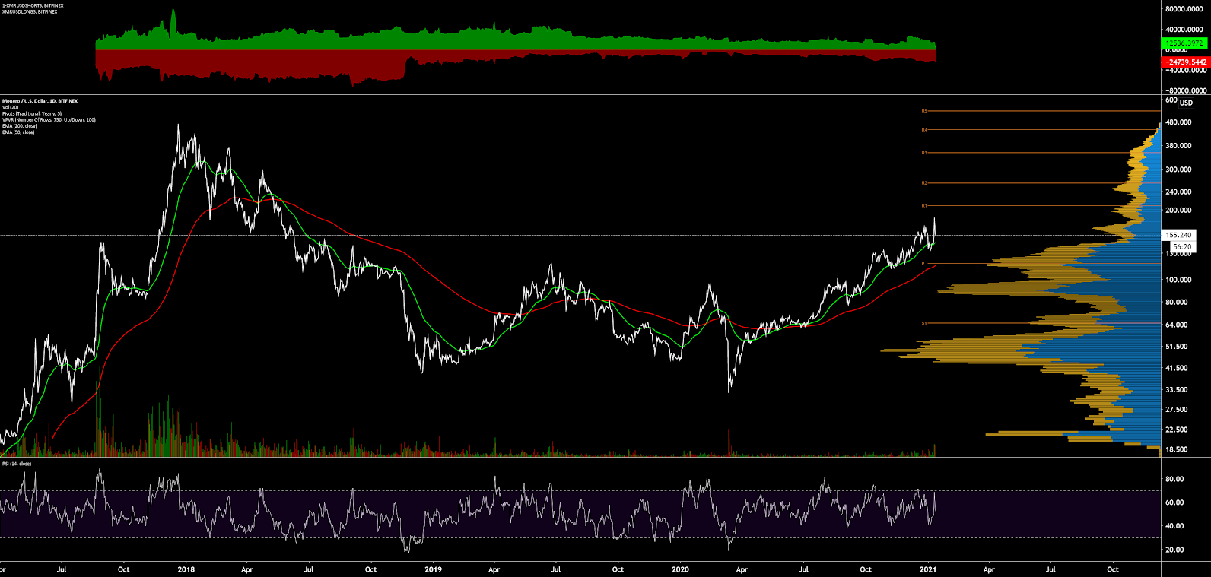Click the R5 pivot level marker
The width and height of the screenshot is (1211, 577).
pyautogui.click(x=924, y=111)
